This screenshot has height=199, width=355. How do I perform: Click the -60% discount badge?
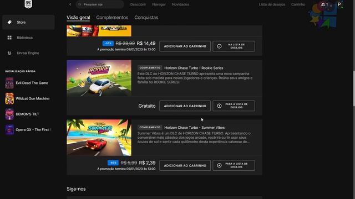pyautogui.click(x=113, y=163)
